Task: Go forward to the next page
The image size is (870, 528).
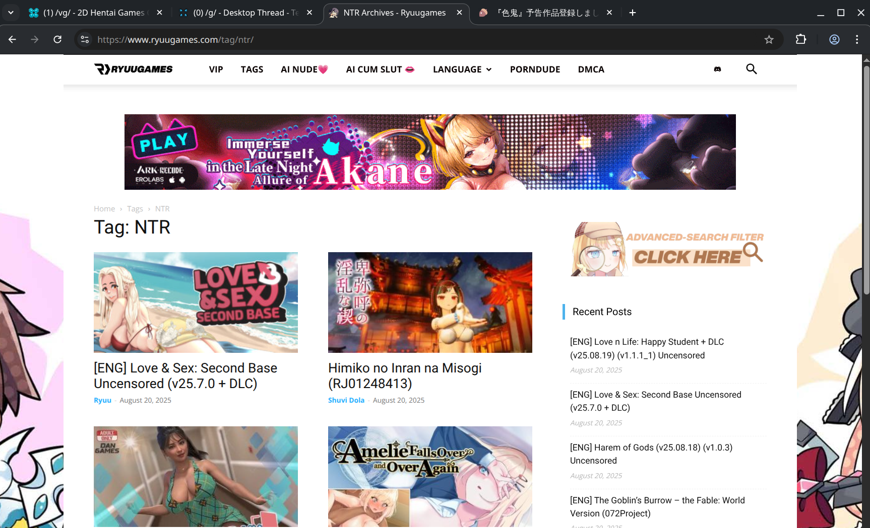Action: (x=35, y=39)
